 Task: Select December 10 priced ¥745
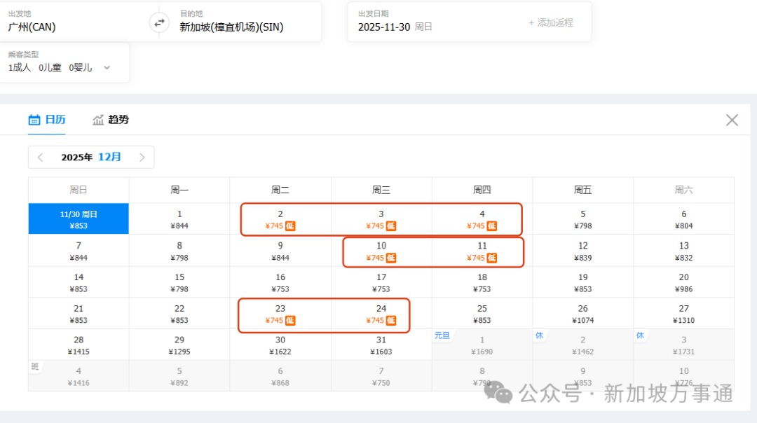(x=381, y=251)
